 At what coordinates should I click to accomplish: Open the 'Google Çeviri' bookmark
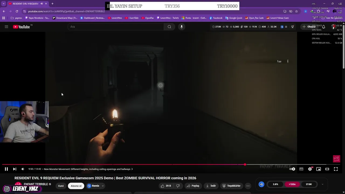234,18
